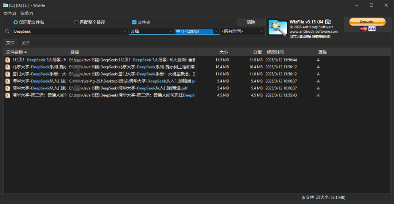This screenshot has width=394, height=204.
Task: Click the status bar text 6 文件 总大小: 56.1 MB
Action: [323, 197]
